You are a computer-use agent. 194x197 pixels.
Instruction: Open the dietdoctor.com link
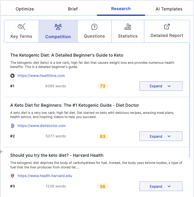[42, 126]
